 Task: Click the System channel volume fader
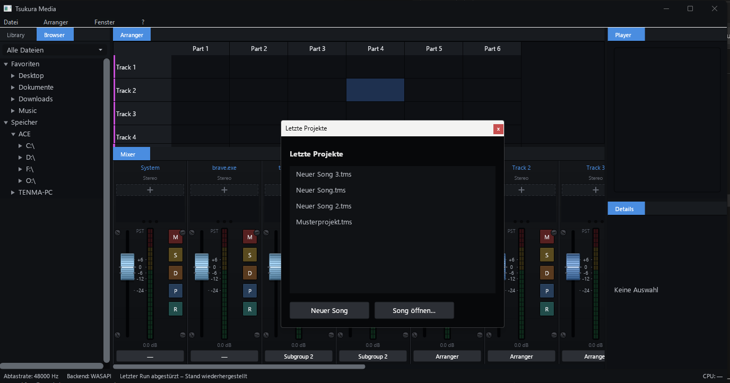tap(128, 266)
